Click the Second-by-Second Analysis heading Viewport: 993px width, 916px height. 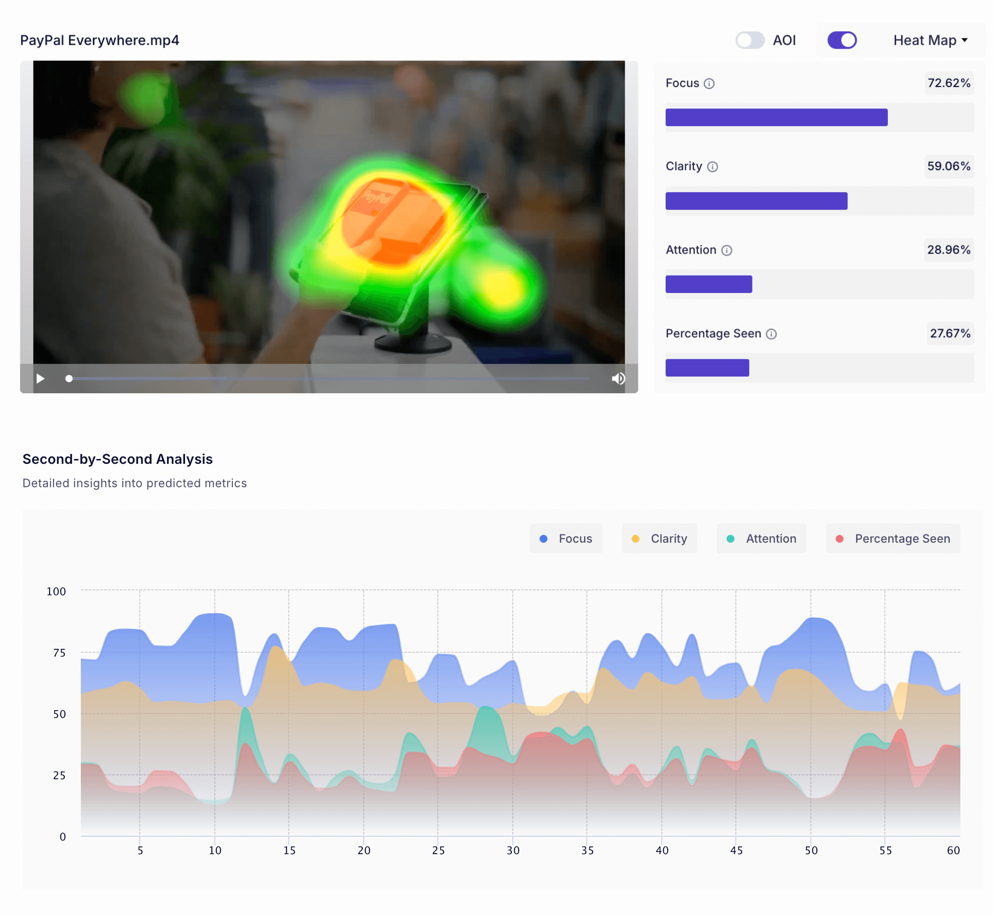tap(117, 459)
